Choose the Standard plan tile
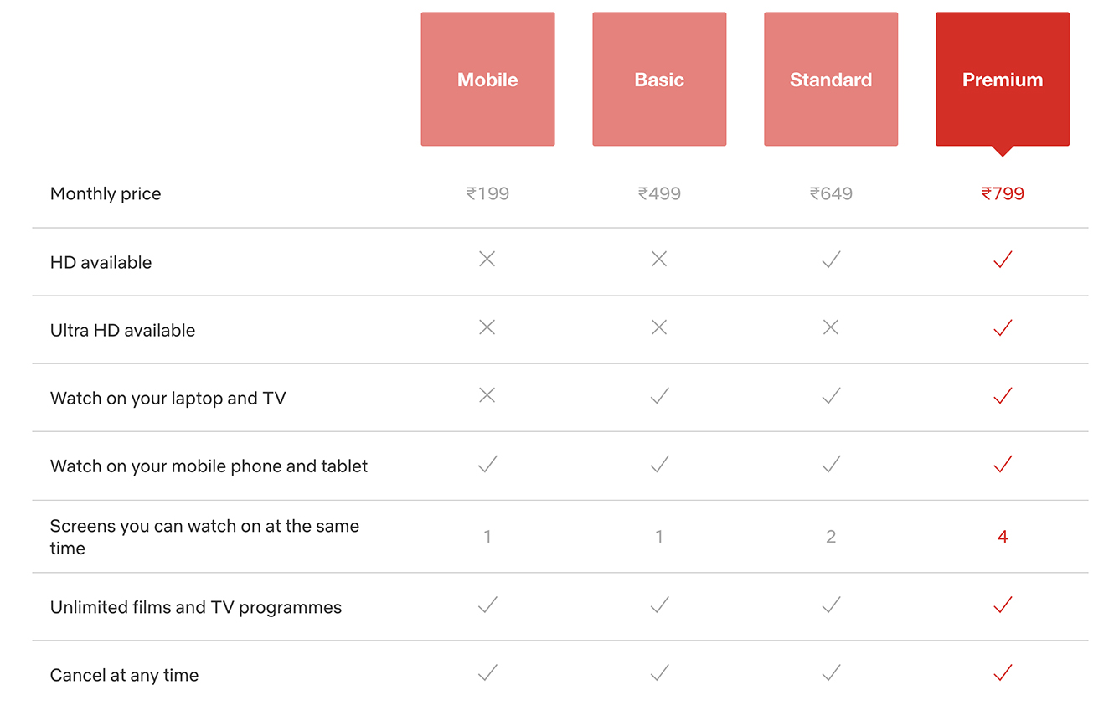The width and height of the screenshot is (1114, 716). point(831,80)
